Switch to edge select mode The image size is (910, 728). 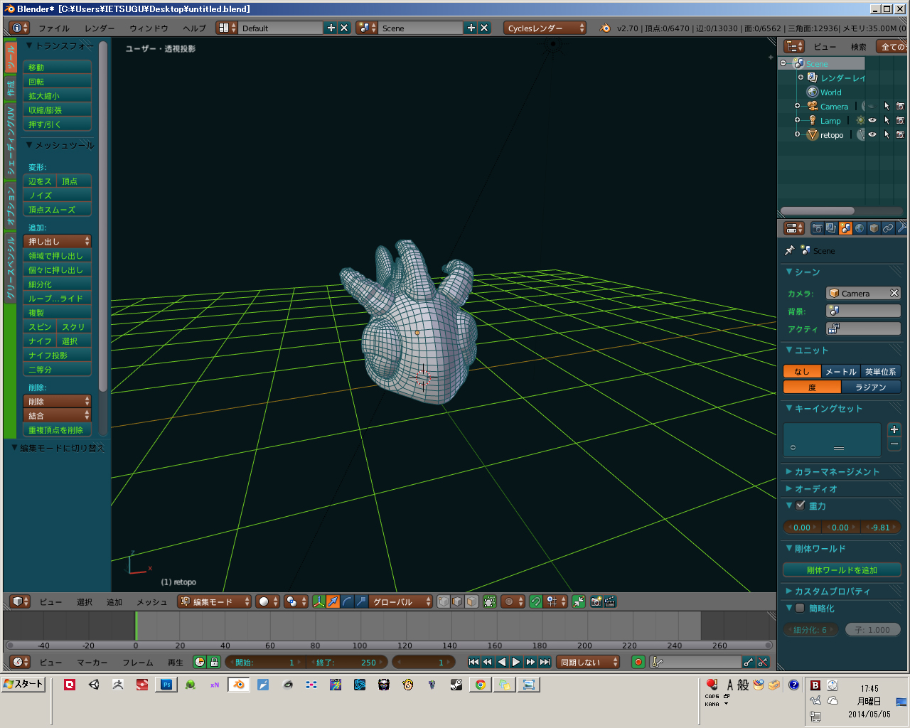[457, 601]
